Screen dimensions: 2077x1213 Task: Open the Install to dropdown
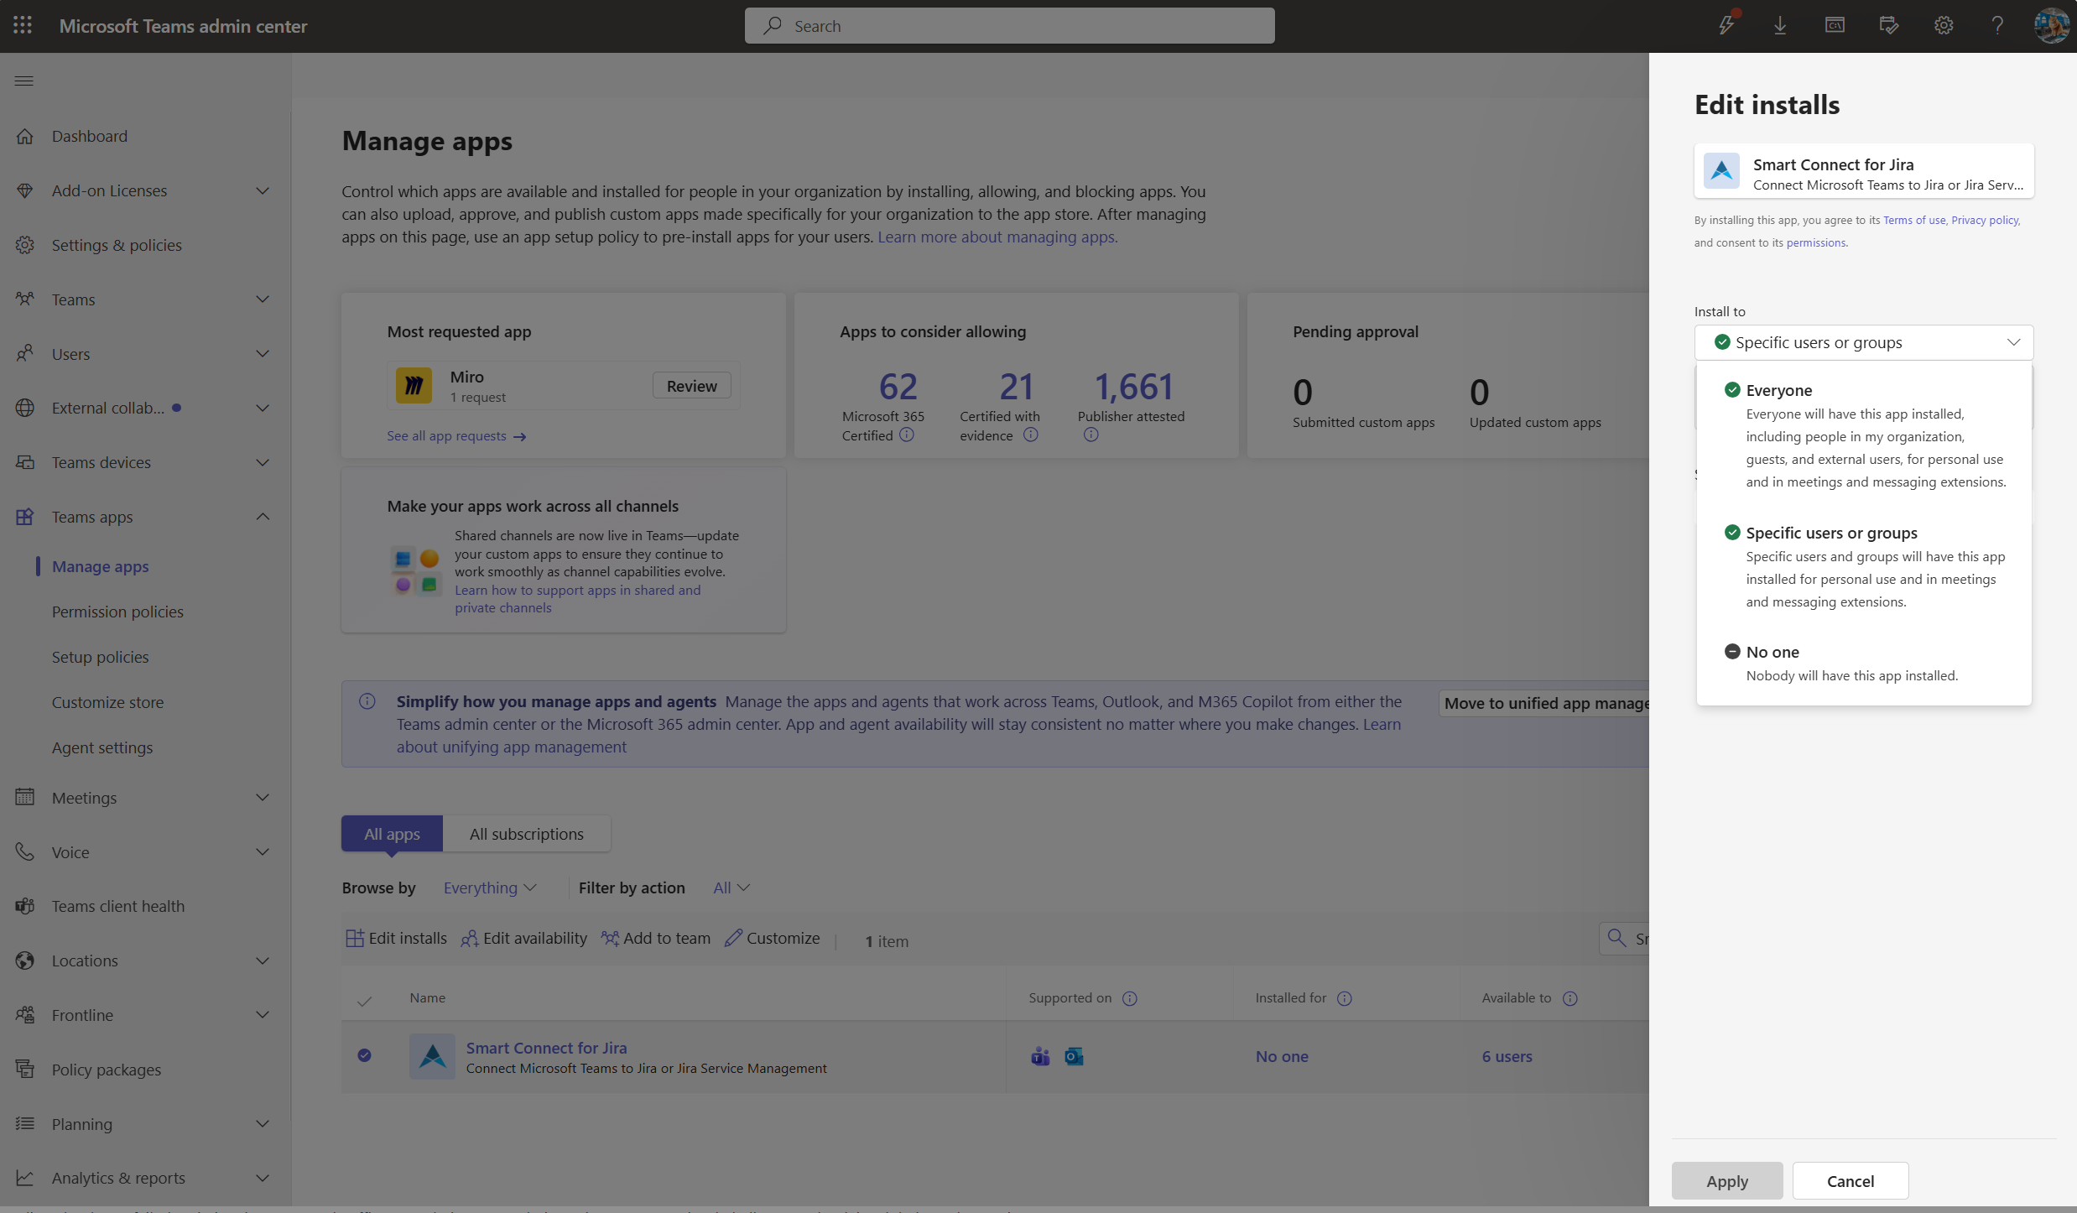click(1864, 342)
